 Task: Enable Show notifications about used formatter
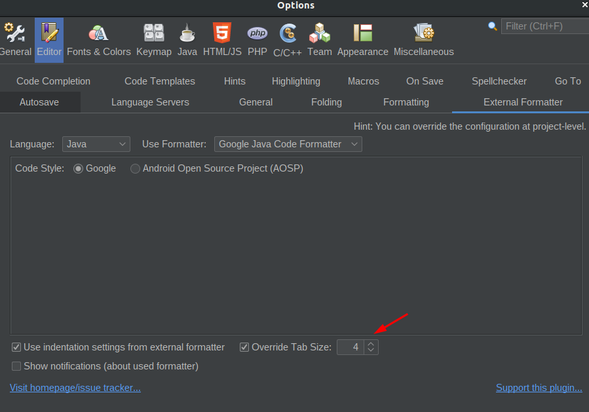click(x=16, y=366)
